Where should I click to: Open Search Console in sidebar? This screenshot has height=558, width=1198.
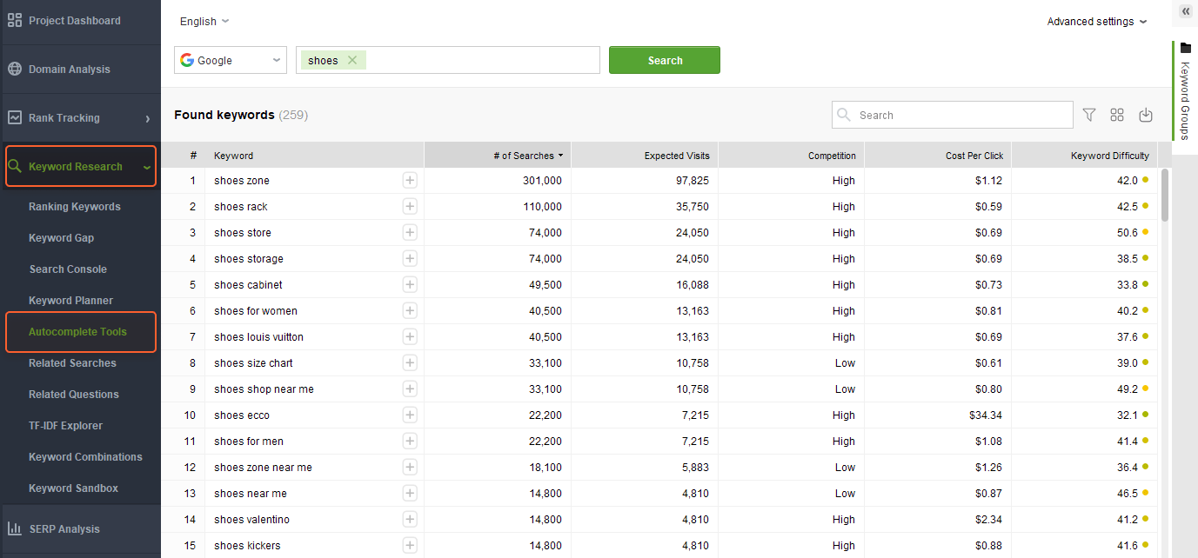68,269
